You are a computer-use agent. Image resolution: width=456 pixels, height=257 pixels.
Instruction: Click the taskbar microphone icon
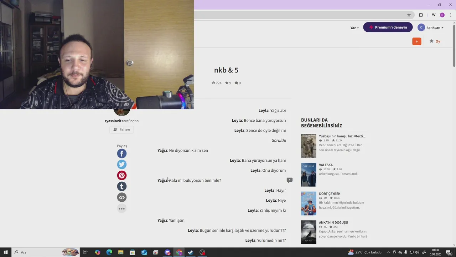point(405,252)
